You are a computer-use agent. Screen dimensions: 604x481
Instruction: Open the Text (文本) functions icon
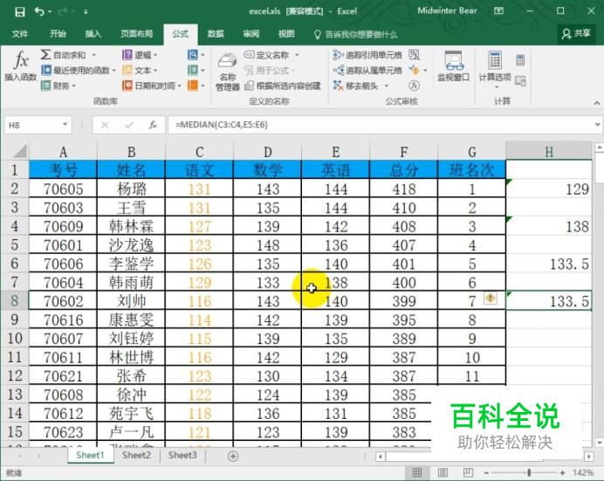tap(127, 70)
